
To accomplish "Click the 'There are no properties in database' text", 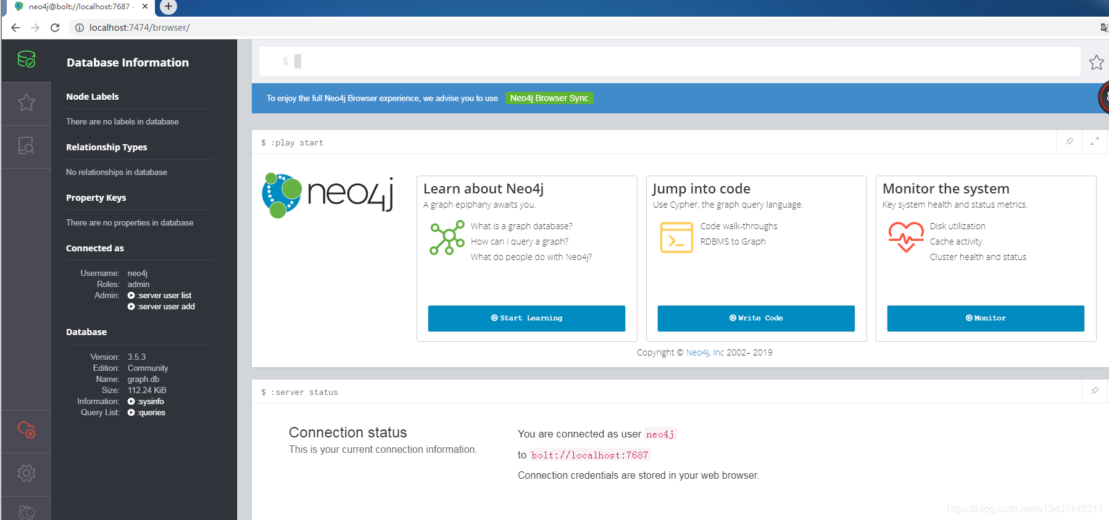I will [x=130, y=223].
